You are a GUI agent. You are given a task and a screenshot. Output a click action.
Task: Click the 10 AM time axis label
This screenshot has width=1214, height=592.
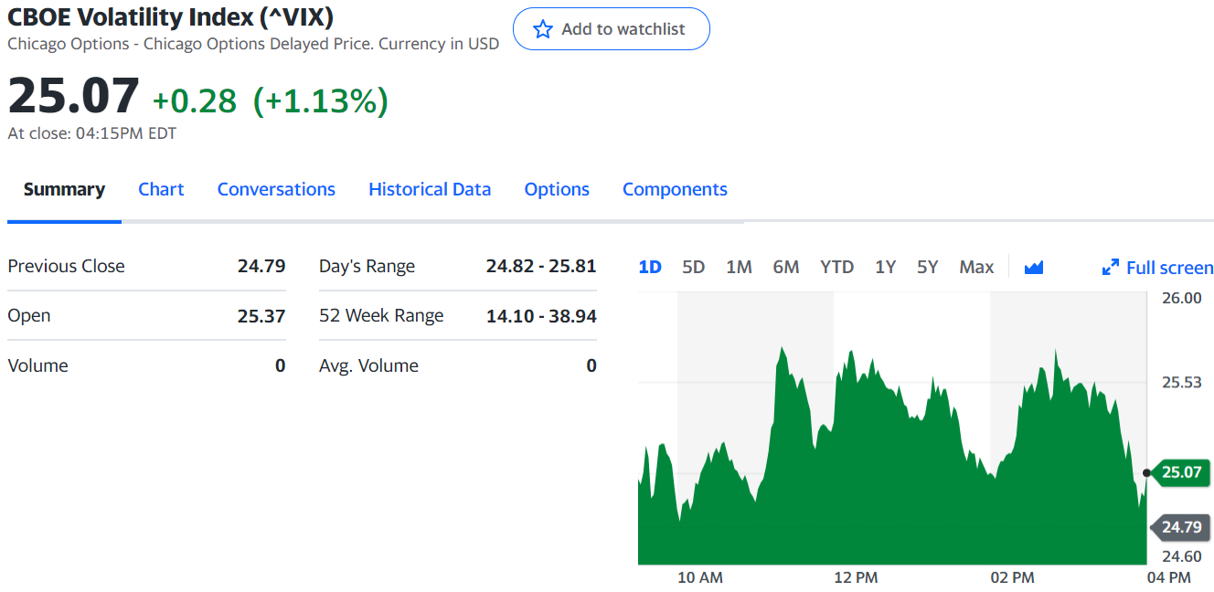[700, 577]
